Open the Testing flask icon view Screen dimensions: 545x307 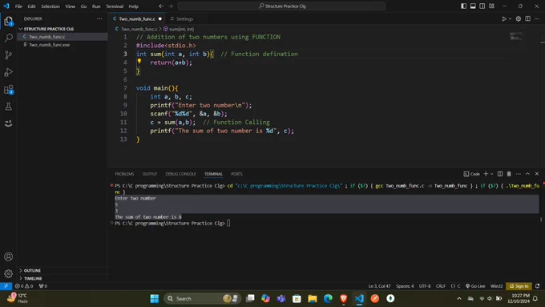8,107
